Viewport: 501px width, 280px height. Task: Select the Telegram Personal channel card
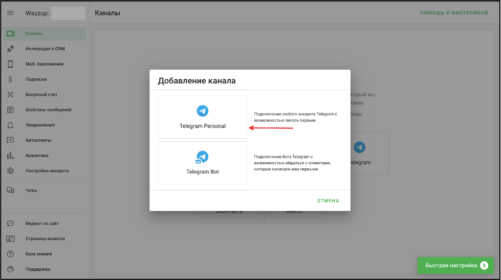click(x=202, y=117)
